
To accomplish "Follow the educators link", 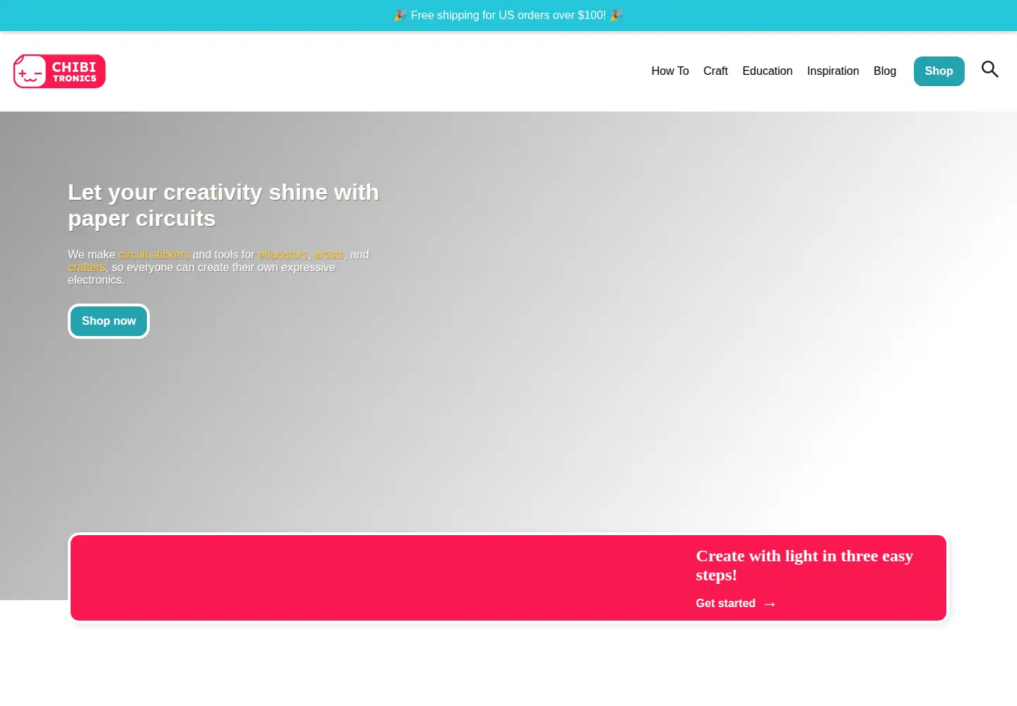I will click(x=282, y=254).
